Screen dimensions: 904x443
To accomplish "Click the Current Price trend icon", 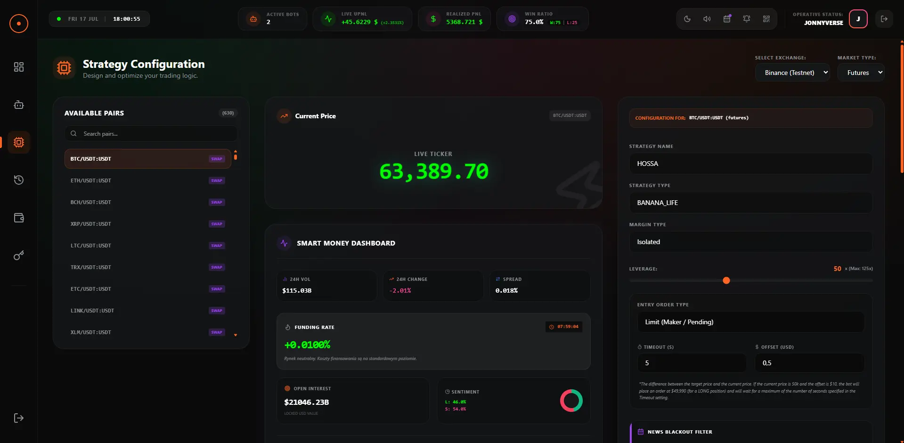I will [284, 116].
